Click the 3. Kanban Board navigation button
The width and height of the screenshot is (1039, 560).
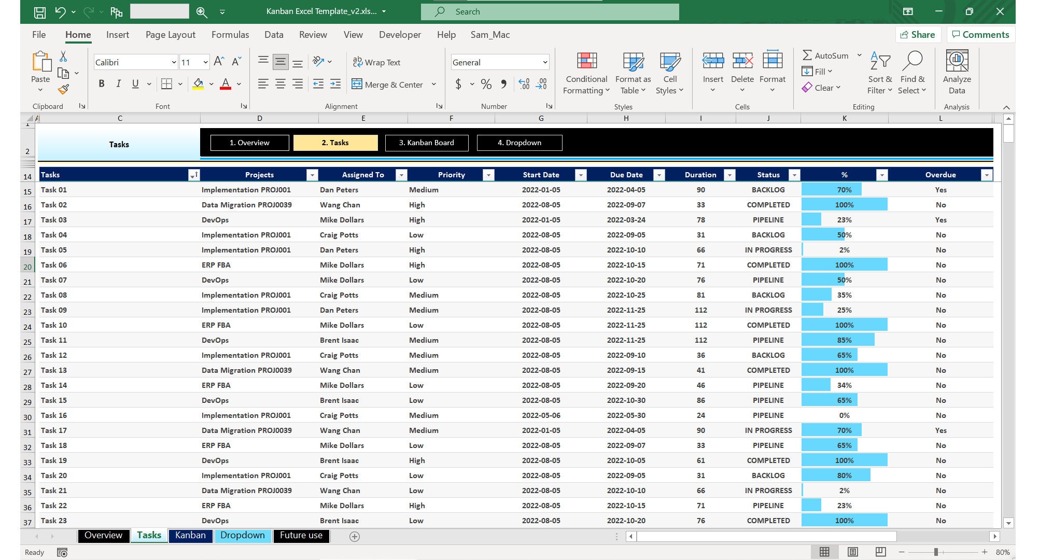[426, 143]
